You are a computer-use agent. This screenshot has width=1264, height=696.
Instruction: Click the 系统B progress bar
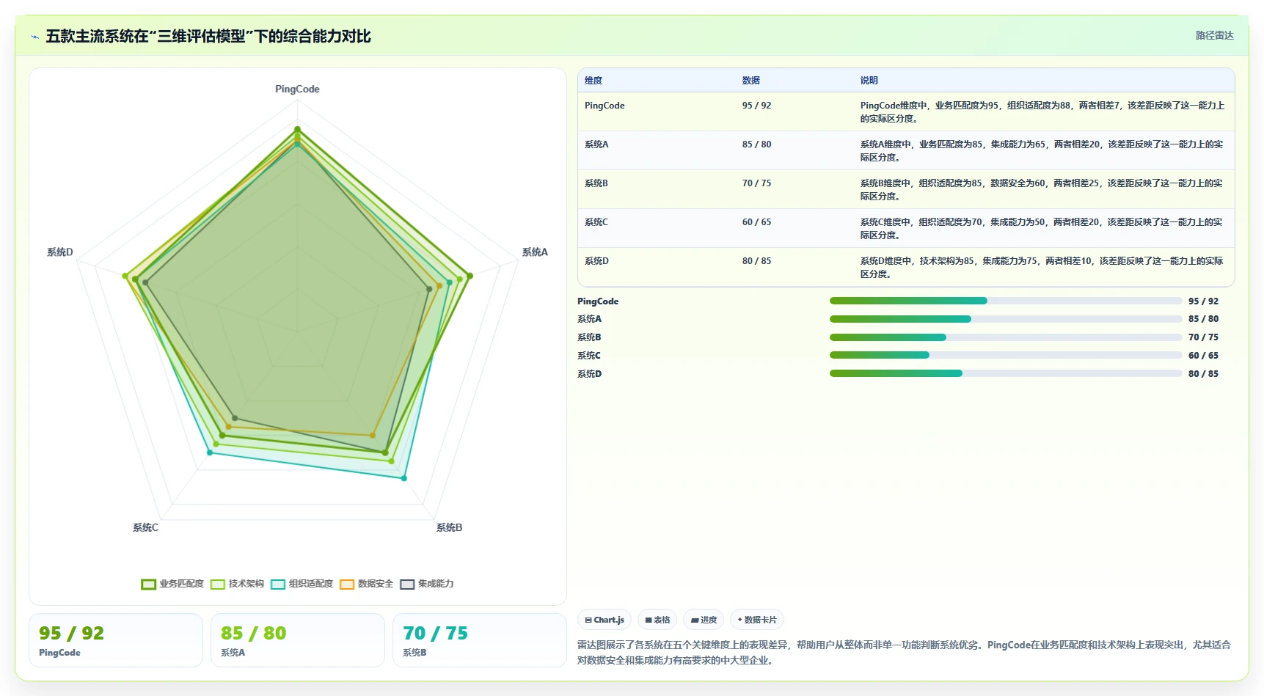click(1006, 337)
